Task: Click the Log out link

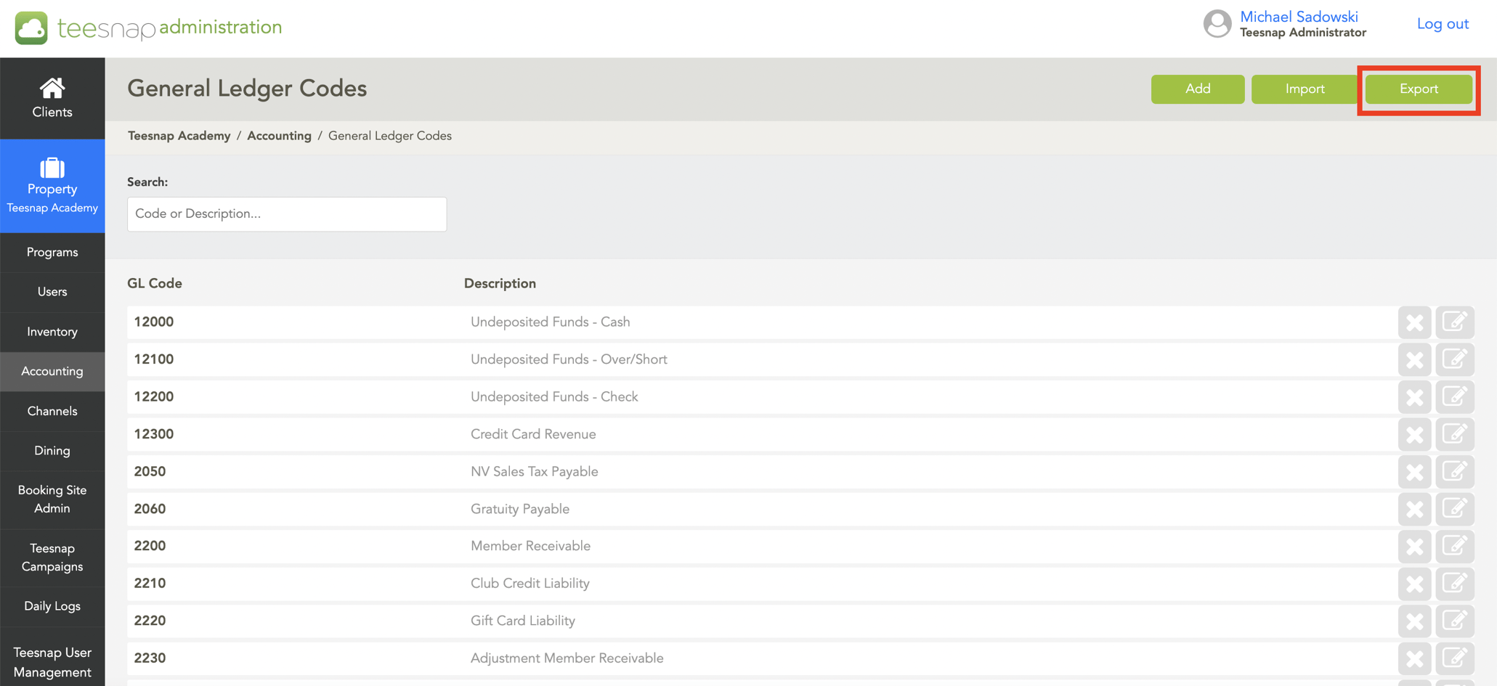Action: click(1442, 23)
